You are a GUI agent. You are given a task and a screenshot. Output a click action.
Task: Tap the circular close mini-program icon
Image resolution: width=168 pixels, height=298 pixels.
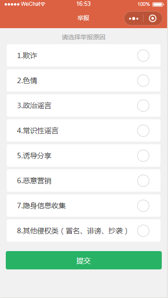tap(153, 18)
